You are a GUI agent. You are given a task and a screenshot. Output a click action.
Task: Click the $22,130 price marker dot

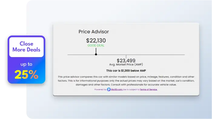(x=96, y=54)
